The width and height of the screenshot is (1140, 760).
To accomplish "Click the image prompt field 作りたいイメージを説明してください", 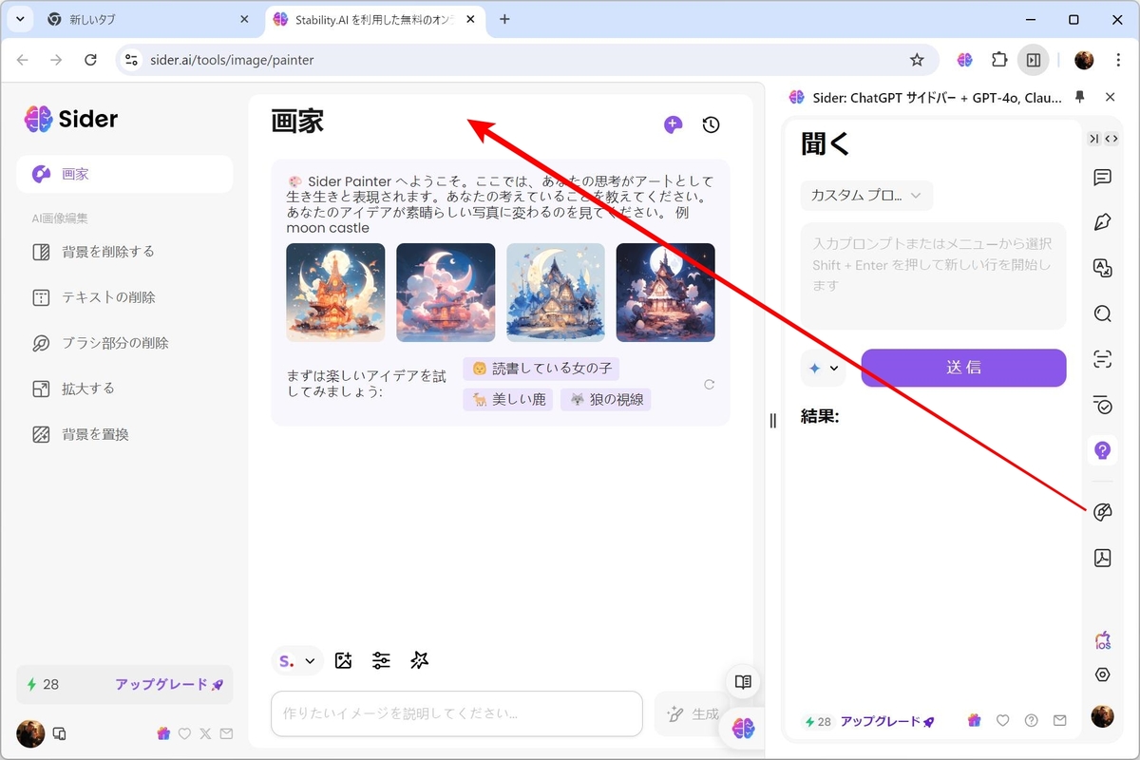I will click(457, 713).
